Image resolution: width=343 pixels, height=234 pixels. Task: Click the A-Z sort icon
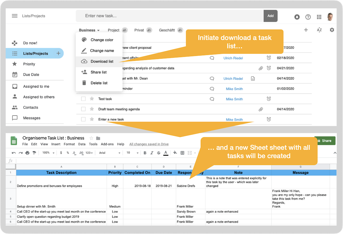319,30
